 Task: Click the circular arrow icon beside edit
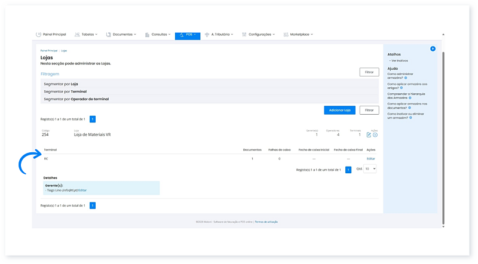(x=375, y=135)
